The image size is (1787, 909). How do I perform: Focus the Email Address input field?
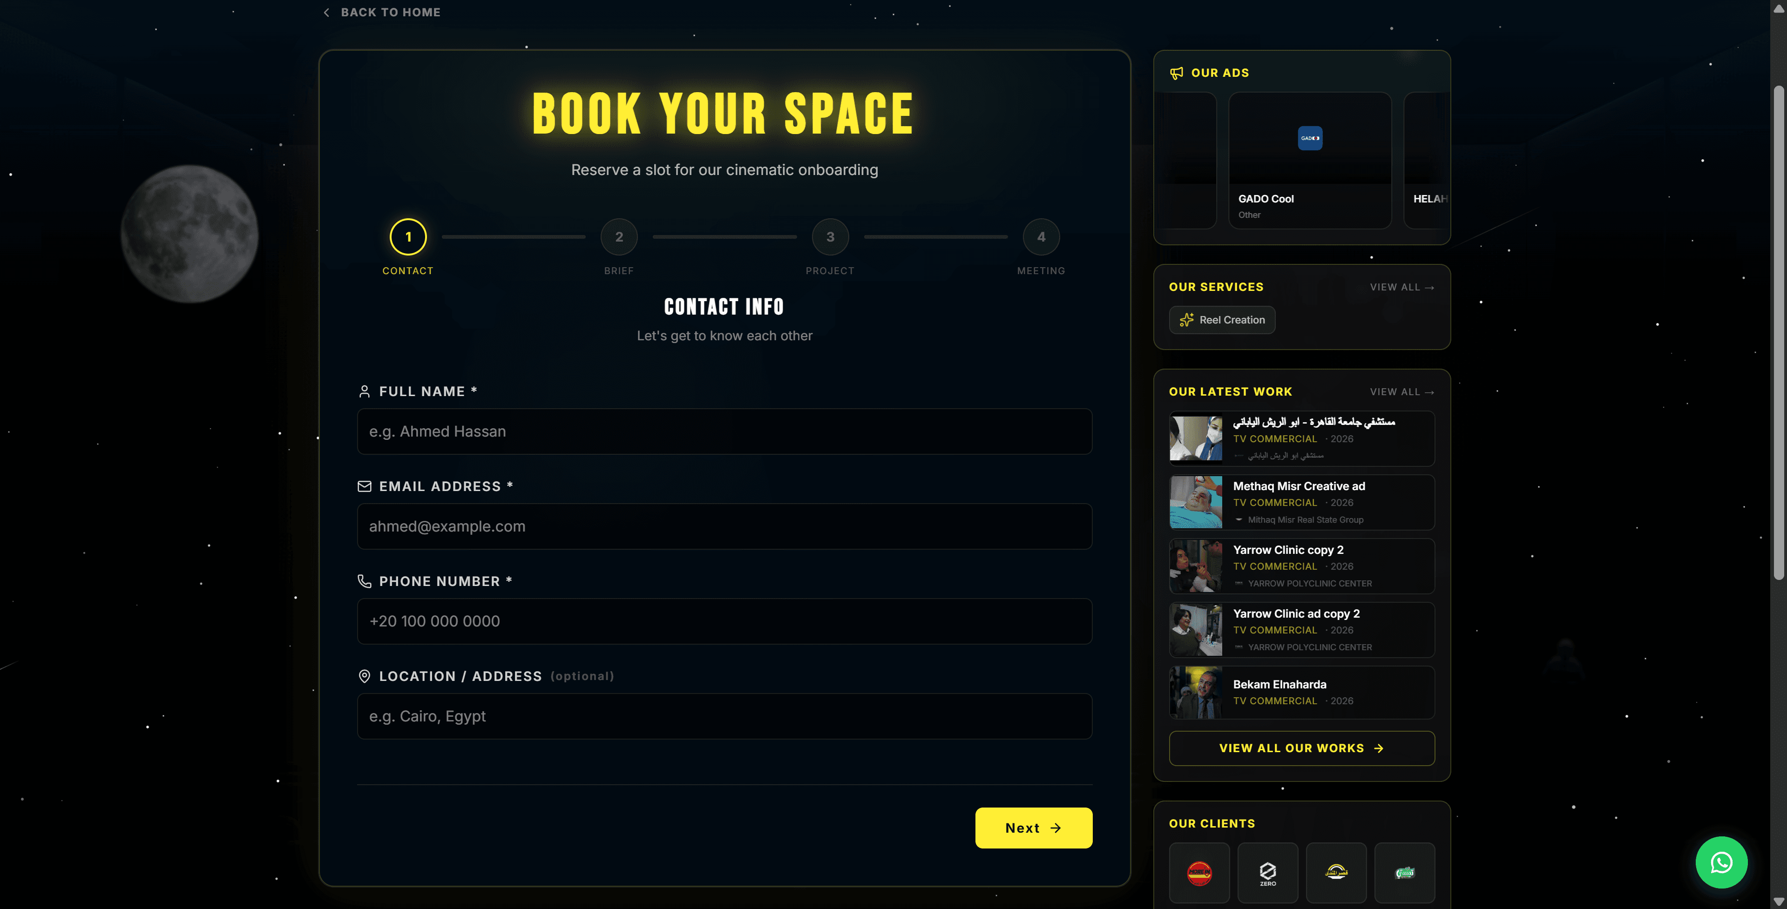[x=724, y=526]
